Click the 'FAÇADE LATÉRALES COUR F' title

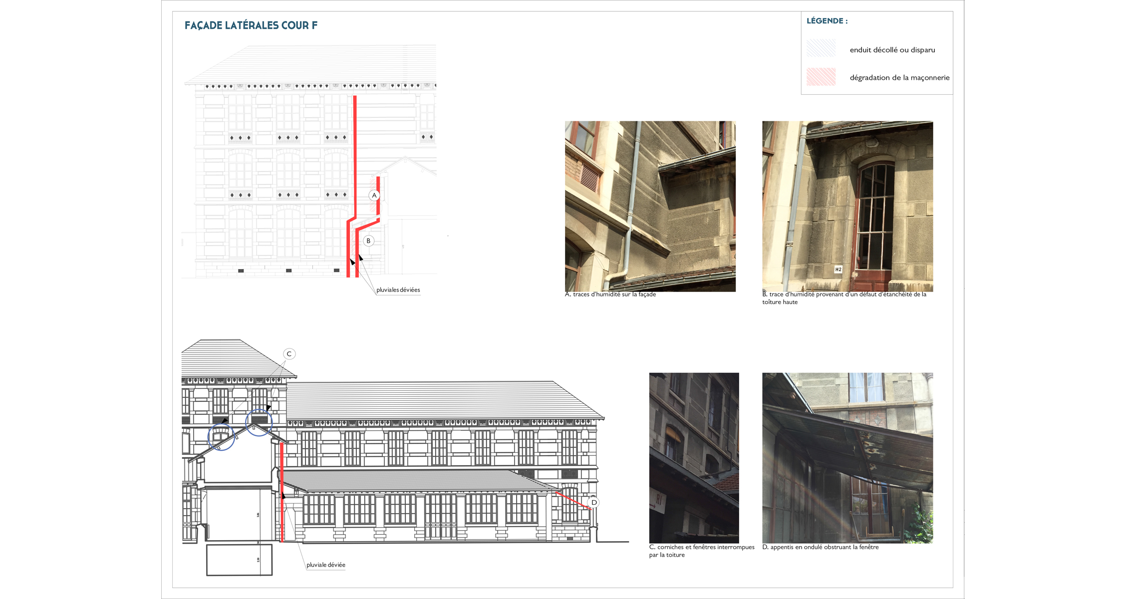click(x=251, y=25)
